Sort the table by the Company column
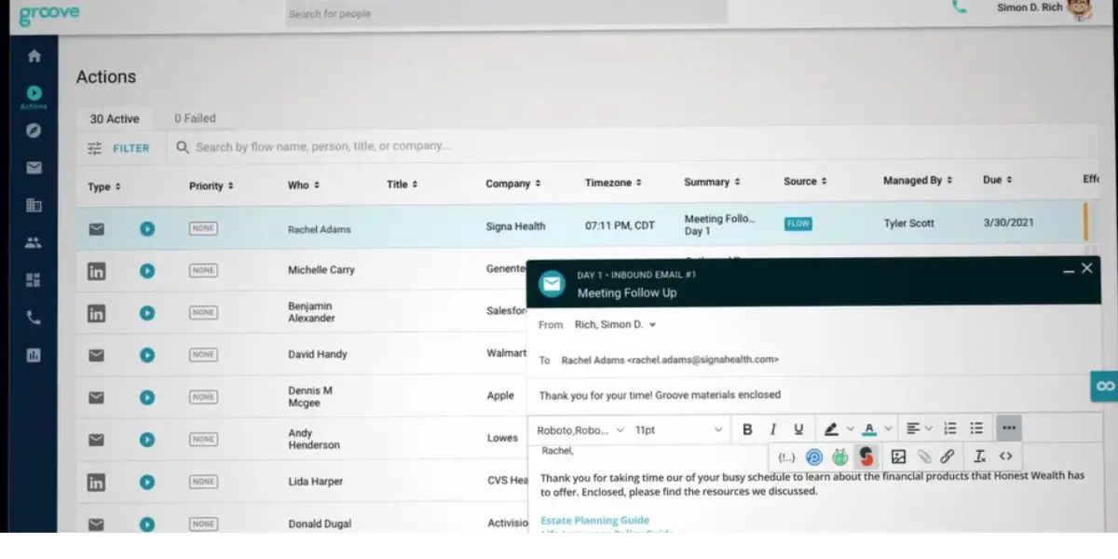The image size is (1118, 559). (512, 184)
